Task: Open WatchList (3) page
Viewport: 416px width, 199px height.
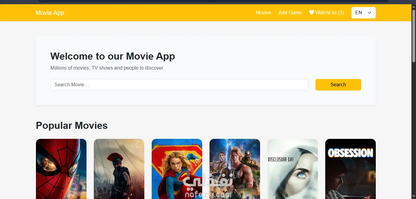Action: 326,12
